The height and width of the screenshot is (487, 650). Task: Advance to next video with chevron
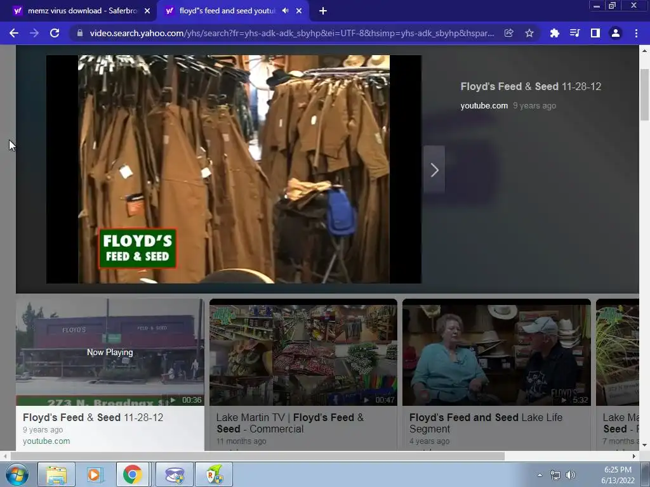coord(434,170)
